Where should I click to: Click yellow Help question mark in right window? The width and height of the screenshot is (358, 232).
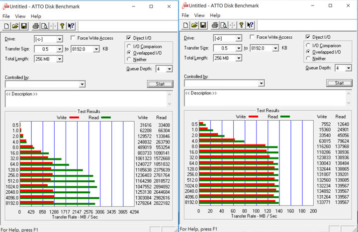click(x=241, y=25)
